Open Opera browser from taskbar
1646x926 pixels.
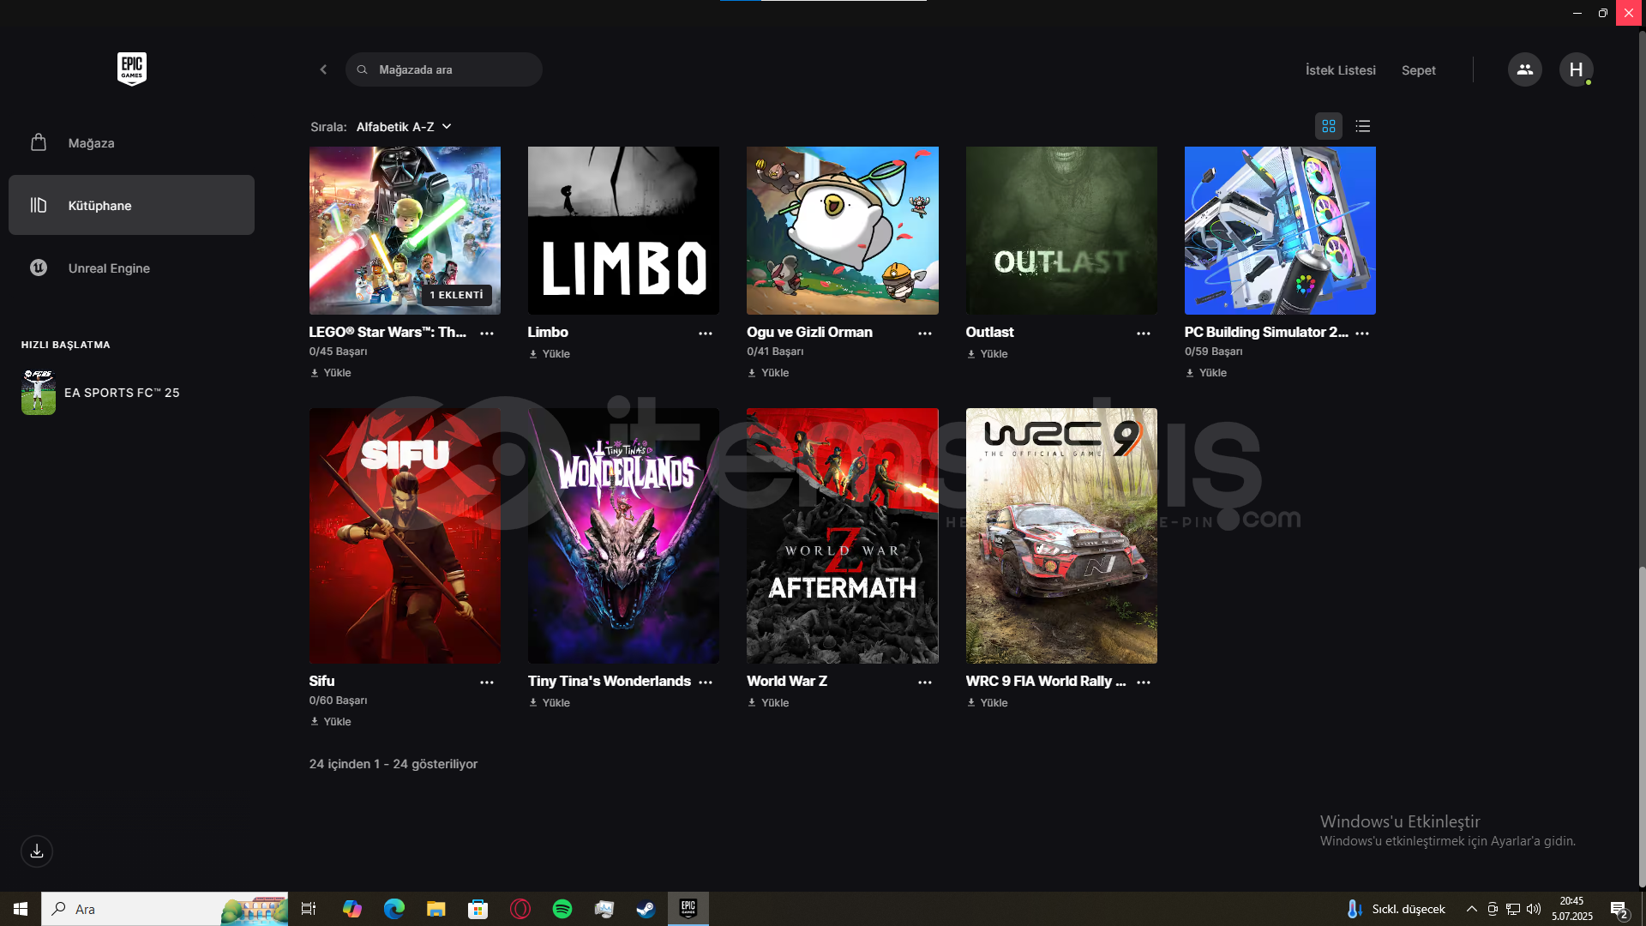point(520,909)
